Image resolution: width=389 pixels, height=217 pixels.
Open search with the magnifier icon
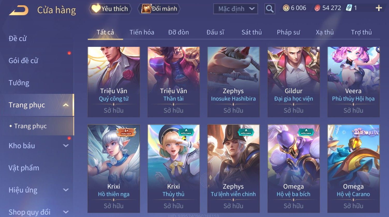point(269,9)
